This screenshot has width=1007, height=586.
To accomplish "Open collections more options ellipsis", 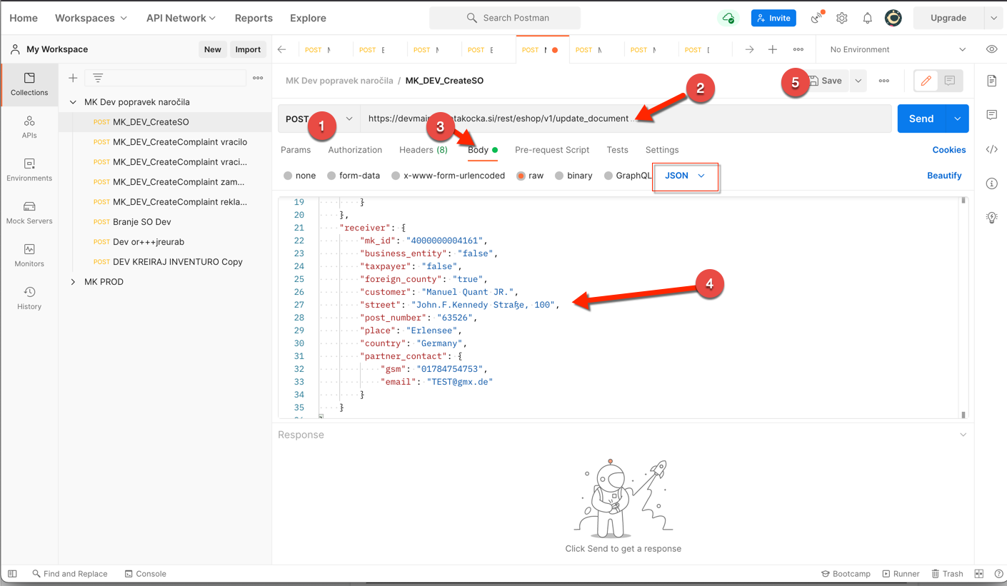I will pos(258,78).
